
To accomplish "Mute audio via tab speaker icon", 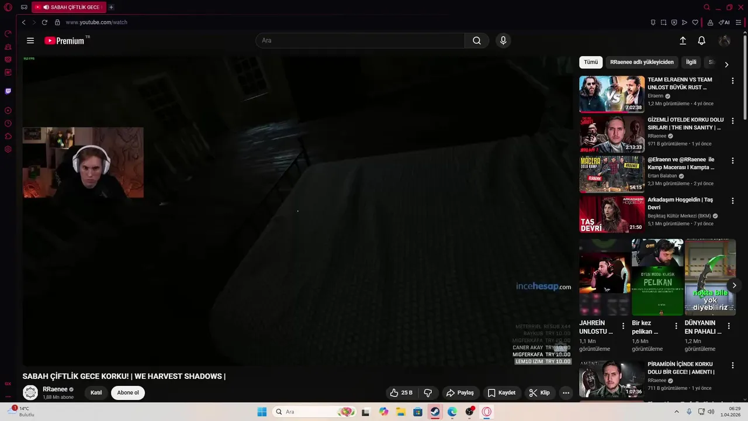I will click(x=46, y=7).
